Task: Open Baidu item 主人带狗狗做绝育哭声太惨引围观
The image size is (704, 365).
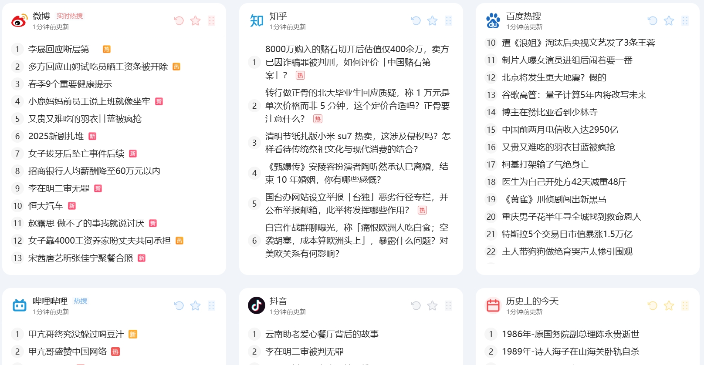Action: click(567, 251)
